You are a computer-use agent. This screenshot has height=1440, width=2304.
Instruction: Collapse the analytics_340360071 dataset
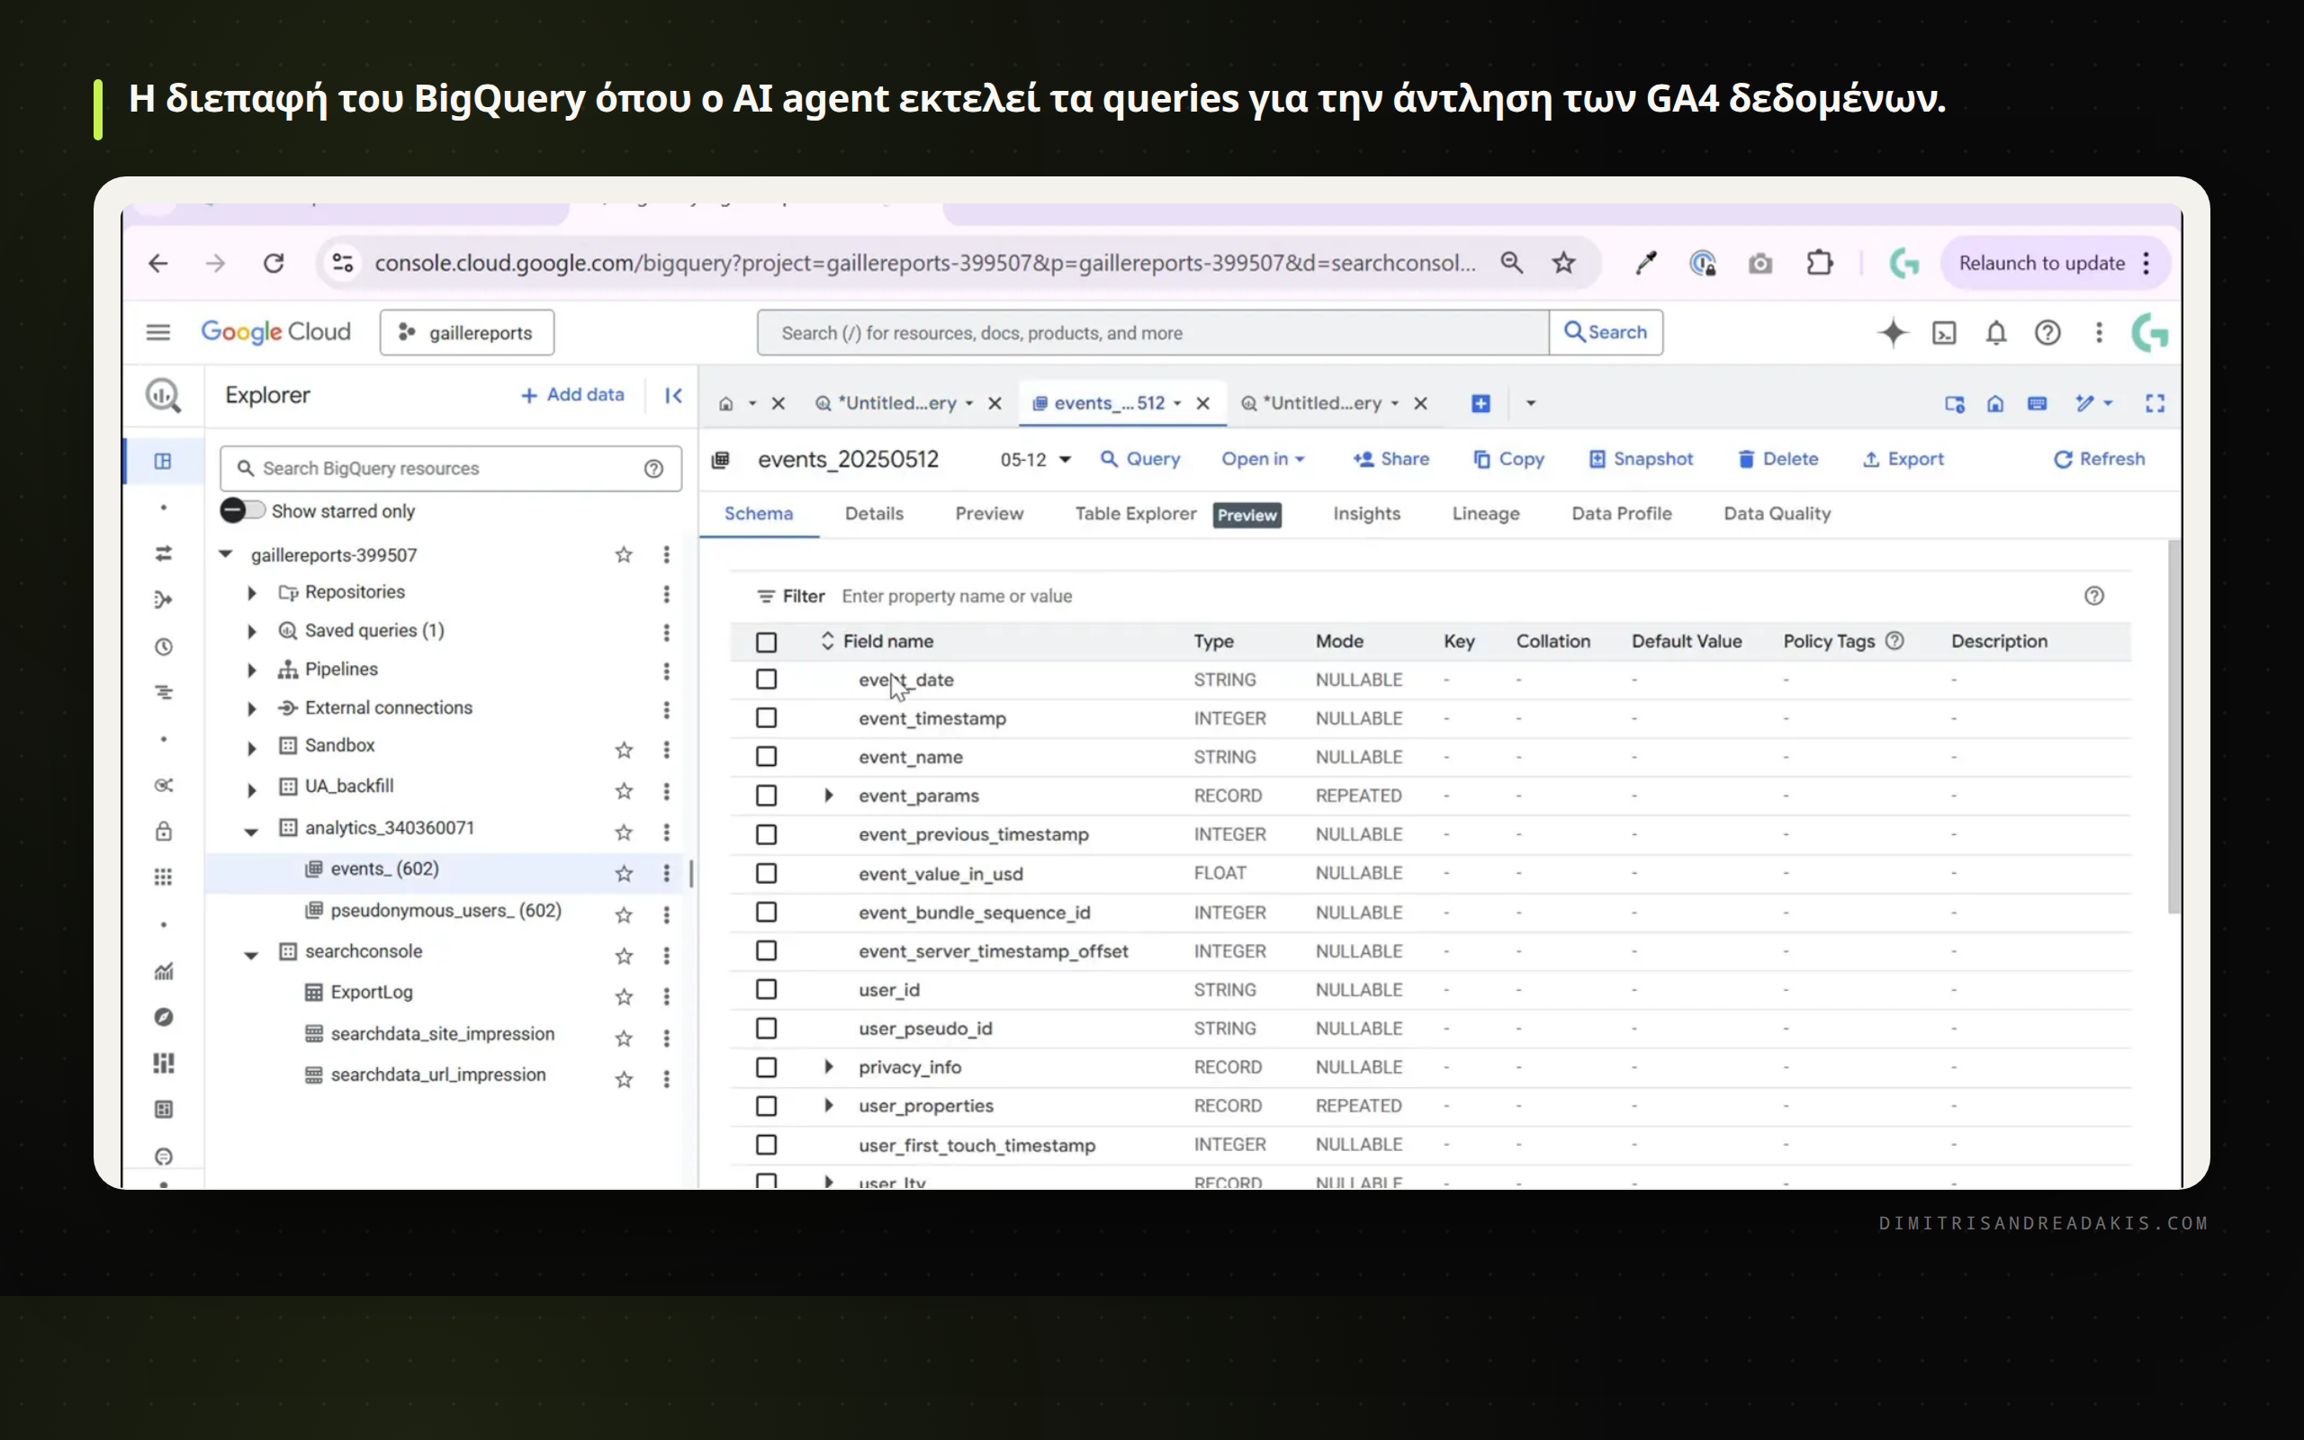pyautogui.click(x=251, y=832)
